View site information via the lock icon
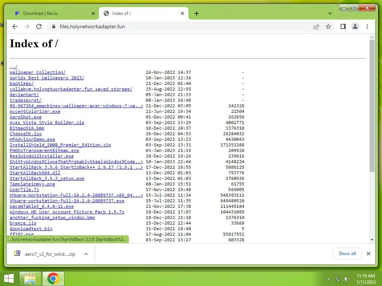 pyautogui.click(x=54, y=26)
